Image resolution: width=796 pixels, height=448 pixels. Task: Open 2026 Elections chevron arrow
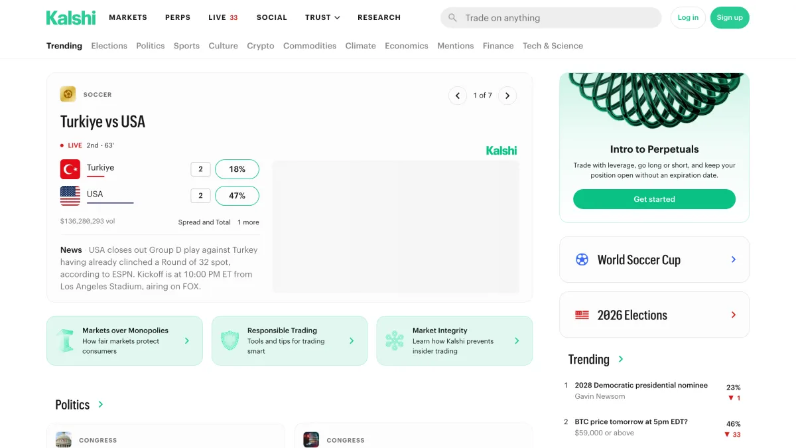tap(733, 315)
